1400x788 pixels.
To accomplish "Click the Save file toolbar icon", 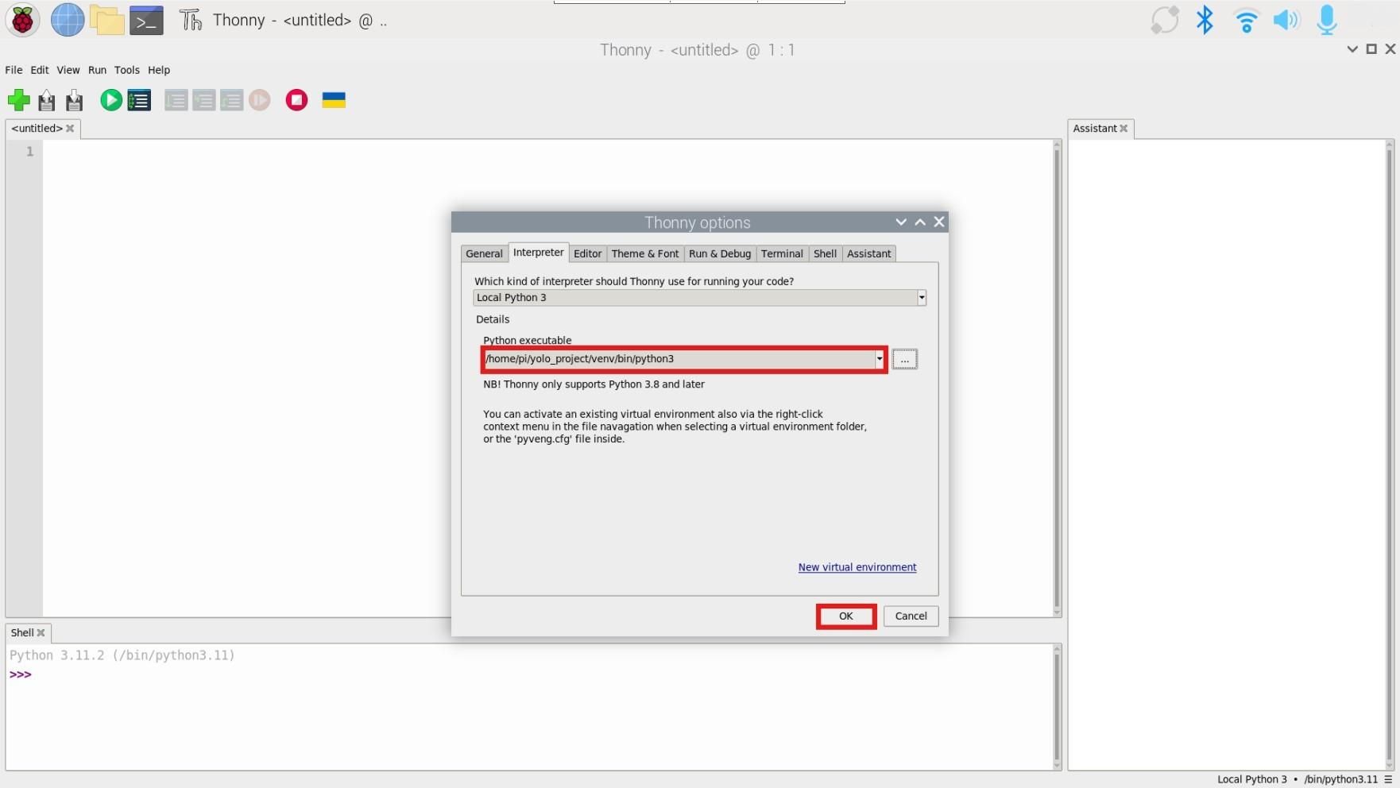I will point(75,100).
